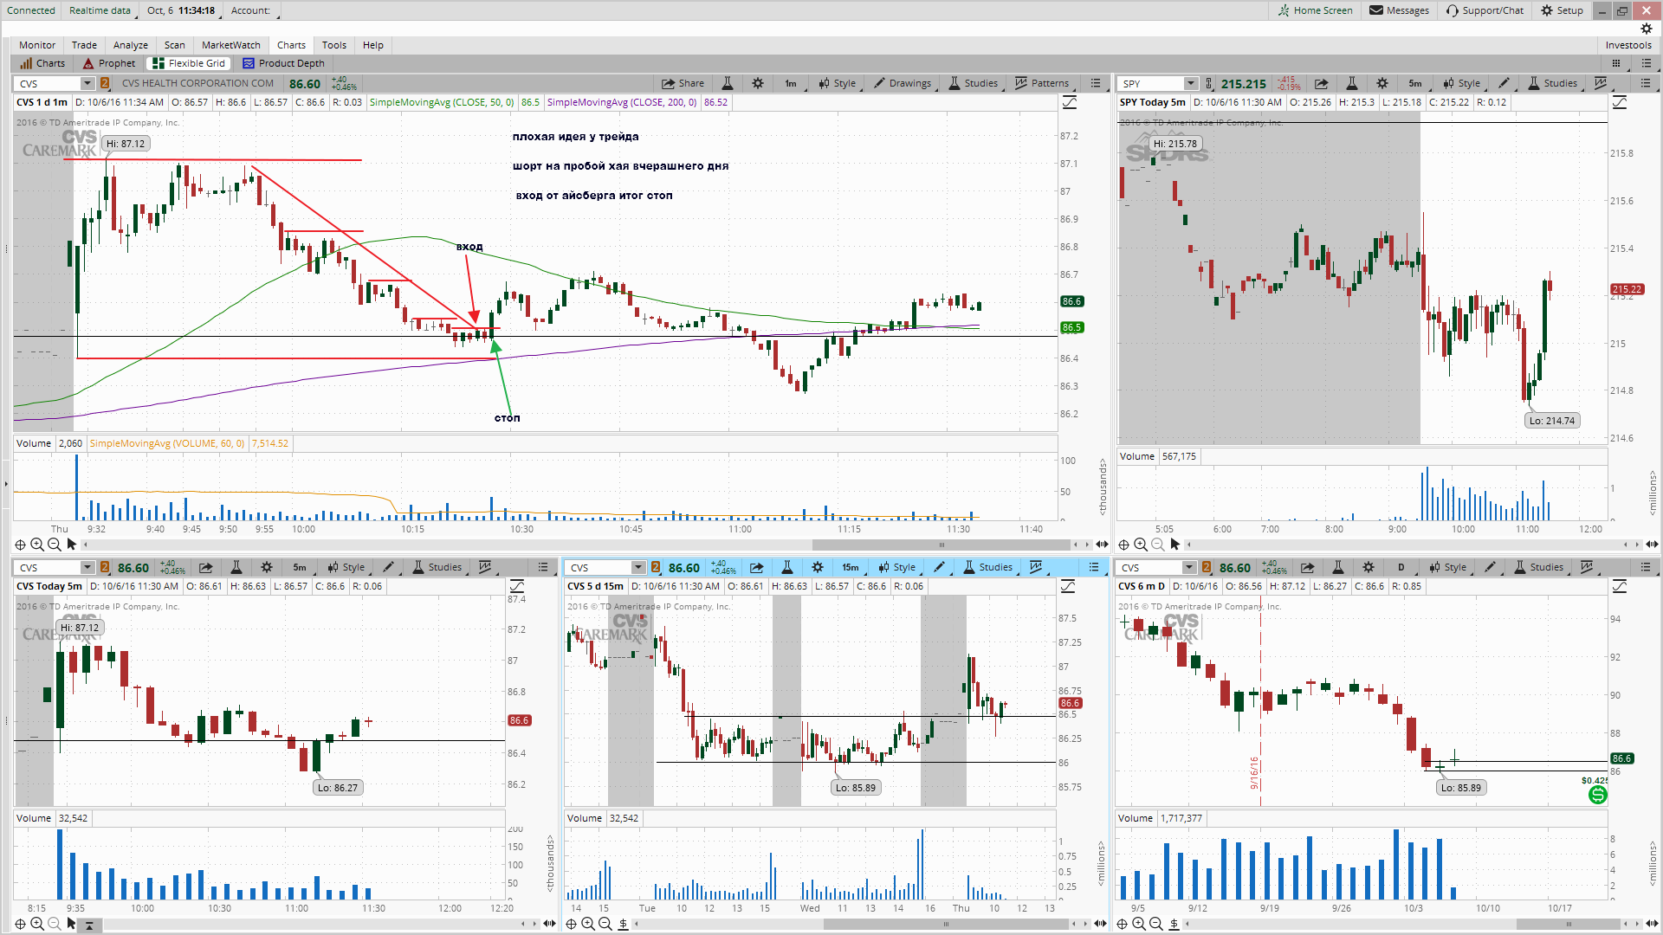Open the beaker tool on CVS 1m chart

coord(728,83)
